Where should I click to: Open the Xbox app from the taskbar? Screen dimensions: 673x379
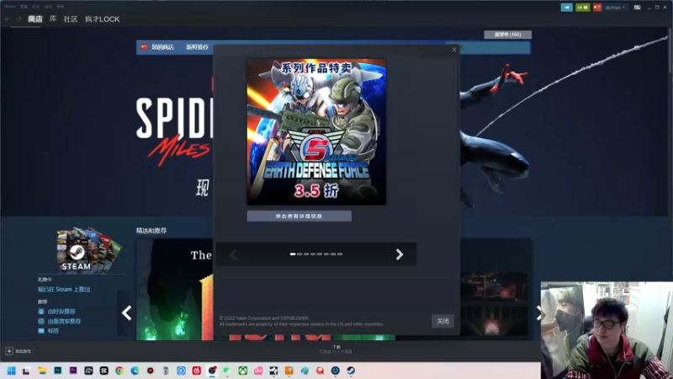[x=243, y=371]
